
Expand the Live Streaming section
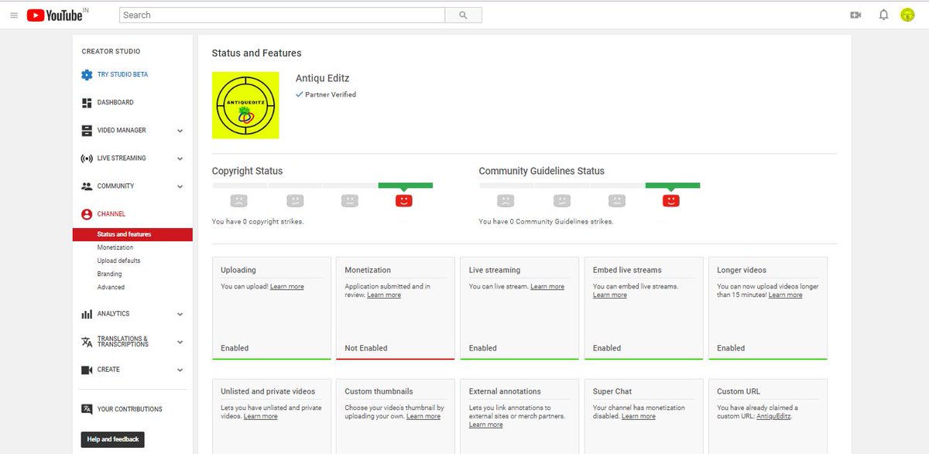[180, 159]
